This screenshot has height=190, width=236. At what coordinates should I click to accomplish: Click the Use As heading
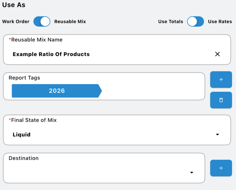pos(14,5)
